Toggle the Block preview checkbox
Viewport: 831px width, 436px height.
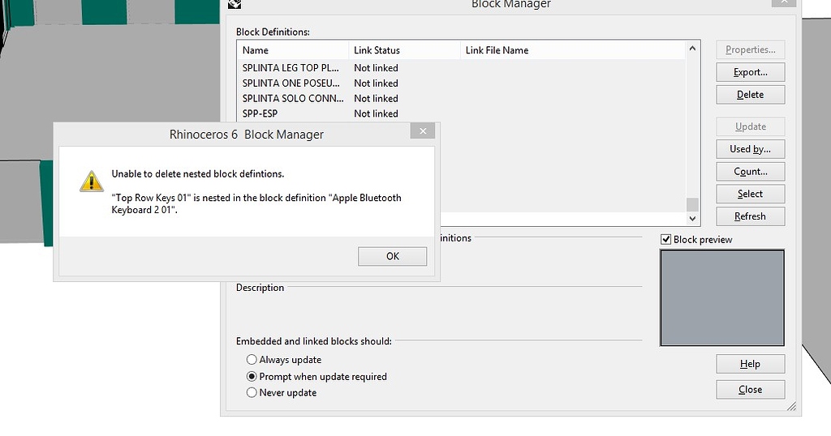pyautogui.click(x=666, y=239)
